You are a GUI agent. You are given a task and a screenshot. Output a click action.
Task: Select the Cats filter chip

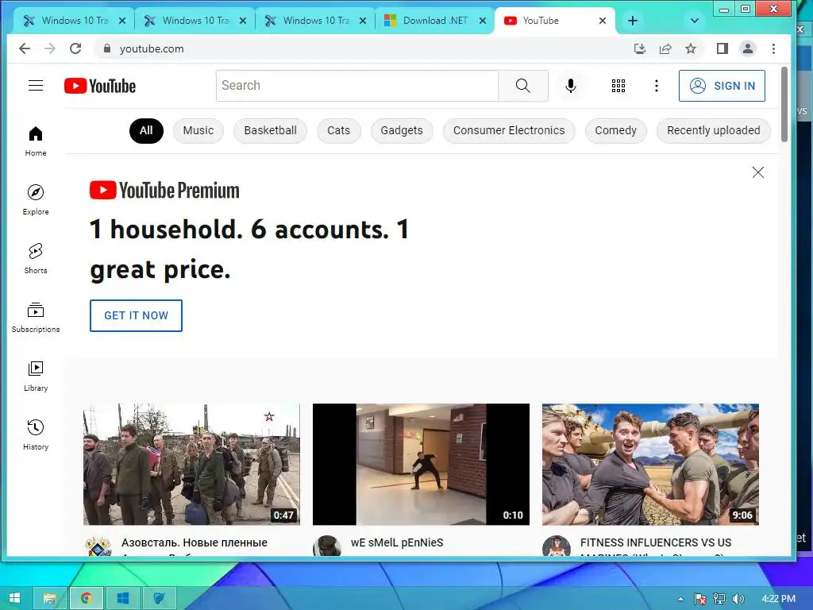point(338,131)
